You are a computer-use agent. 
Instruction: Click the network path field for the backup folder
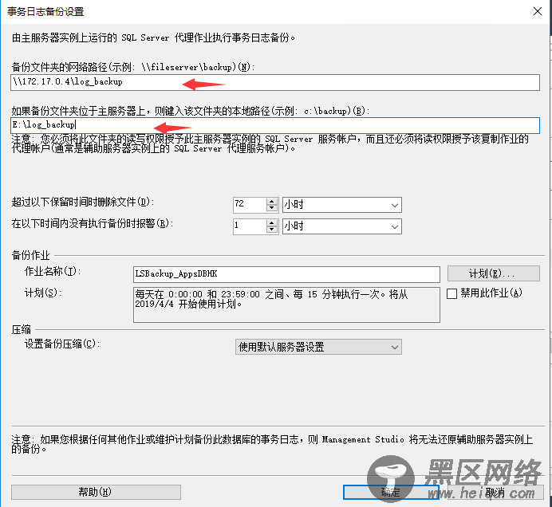(275, 82)
